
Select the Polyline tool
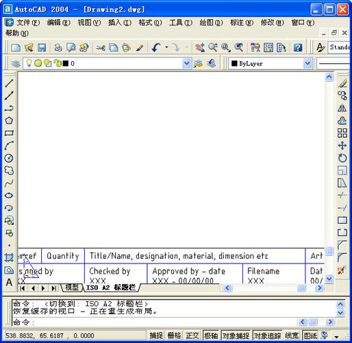point(9,108)
